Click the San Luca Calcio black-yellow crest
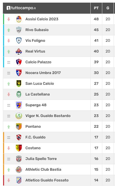115x189 pixels. (x=19, y=84)
